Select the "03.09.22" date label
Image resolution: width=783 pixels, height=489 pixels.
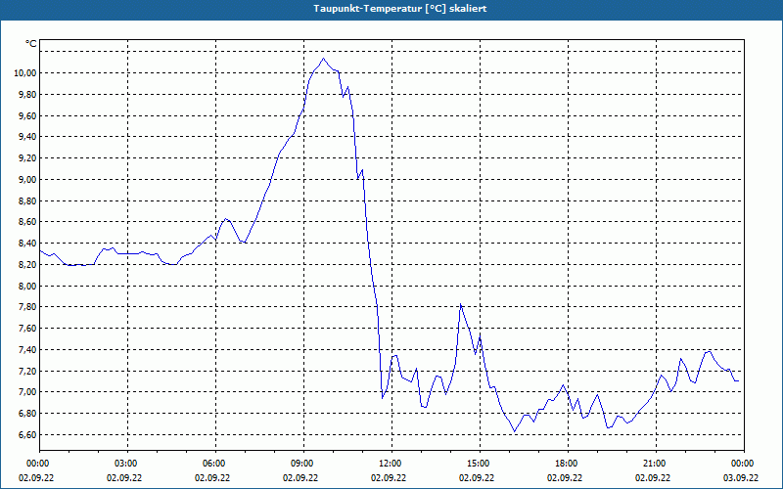pyautogui.click(x=741, y=478)
